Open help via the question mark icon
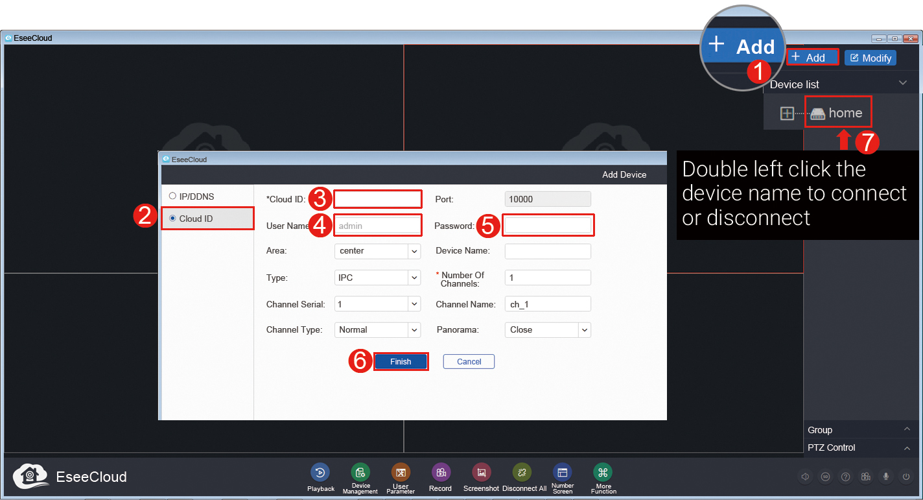 click(845, 477)
